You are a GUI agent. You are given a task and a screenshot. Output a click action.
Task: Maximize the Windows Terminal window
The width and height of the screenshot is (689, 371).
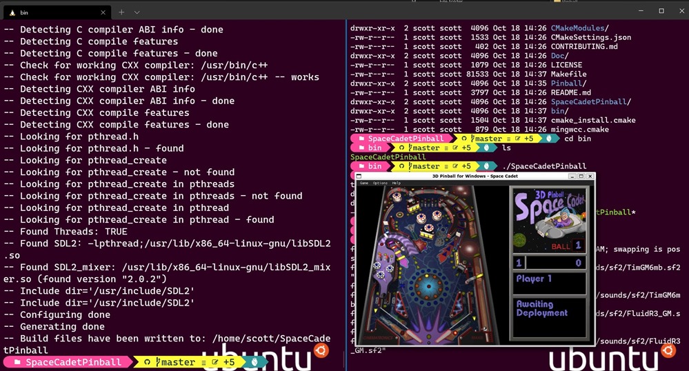pos(661,11)
